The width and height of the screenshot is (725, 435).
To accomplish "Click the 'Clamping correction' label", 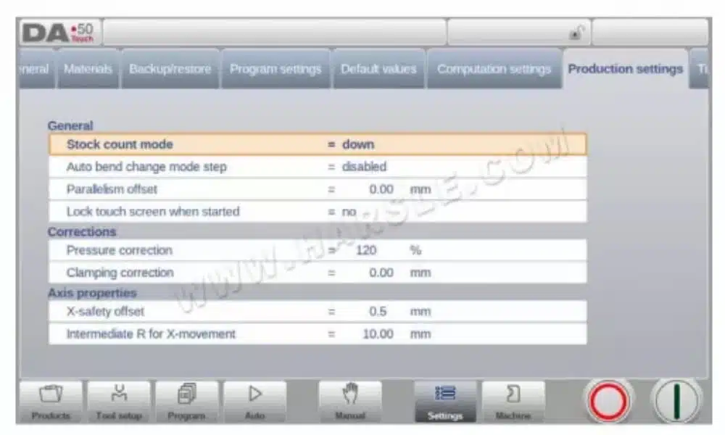I will click(120, 273).
